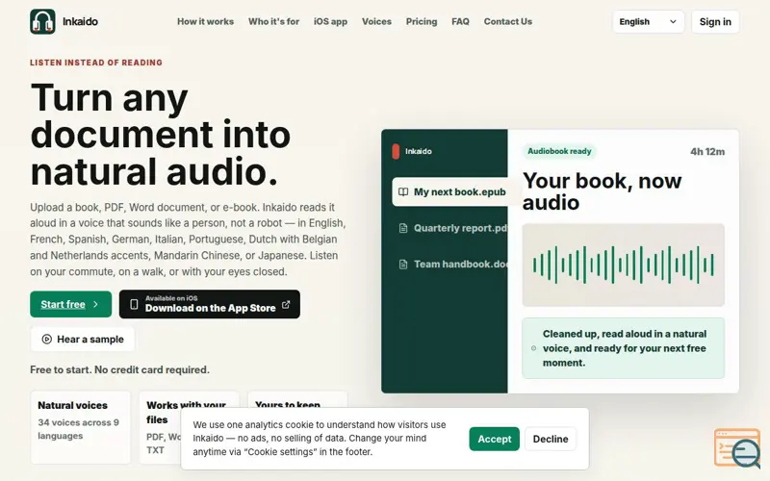Click the Cleaned up, read aloud note text
770x481 pixels.
pos(624,348)
